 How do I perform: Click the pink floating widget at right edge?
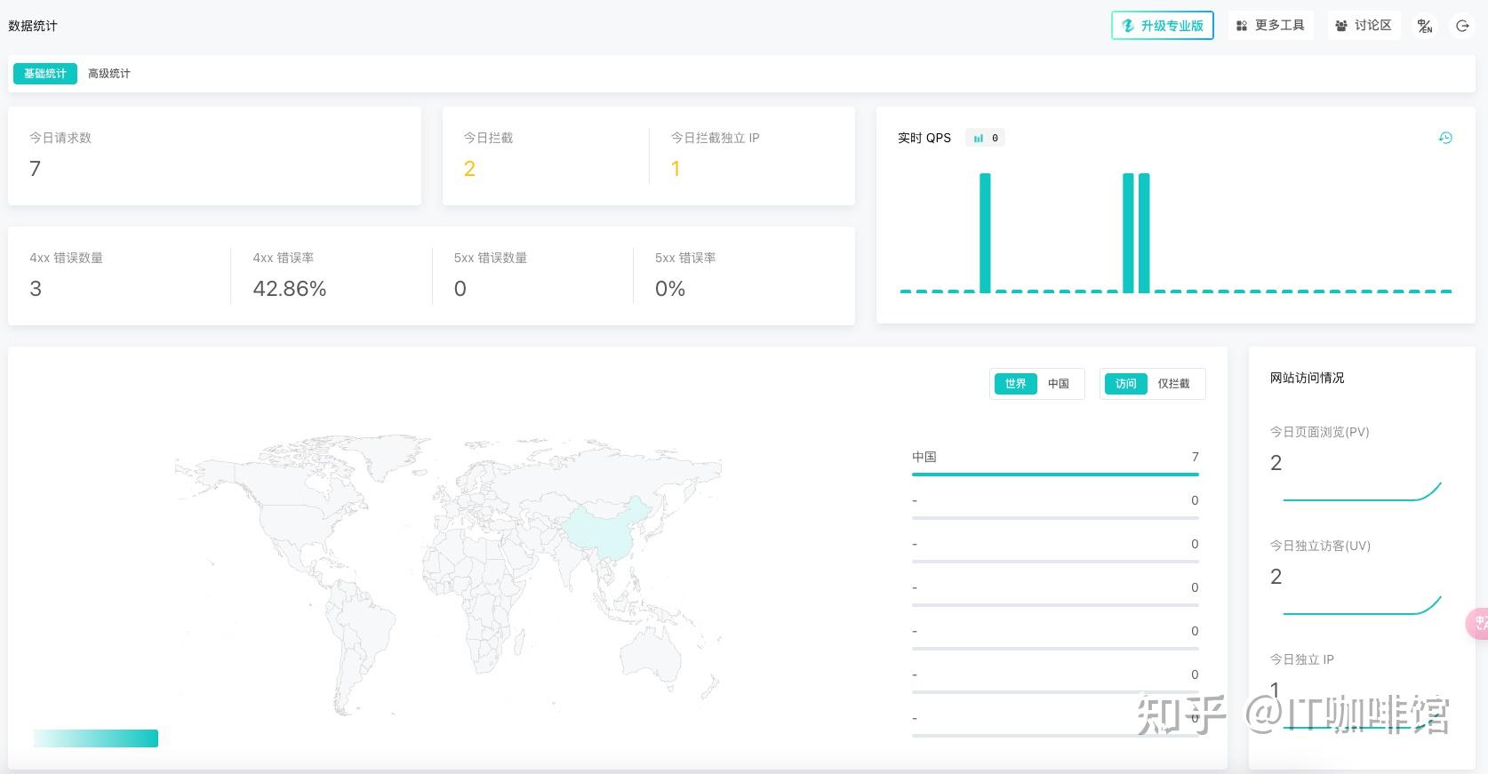[1477, 623]
